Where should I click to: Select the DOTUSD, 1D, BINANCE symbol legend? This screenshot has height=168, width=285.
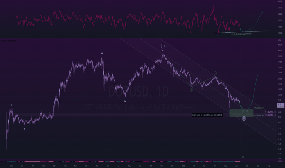pyautogui.click(x=8, y=41)
